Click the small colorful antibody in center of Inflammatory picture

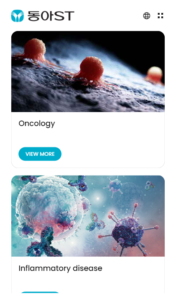(x=95, y=222)
